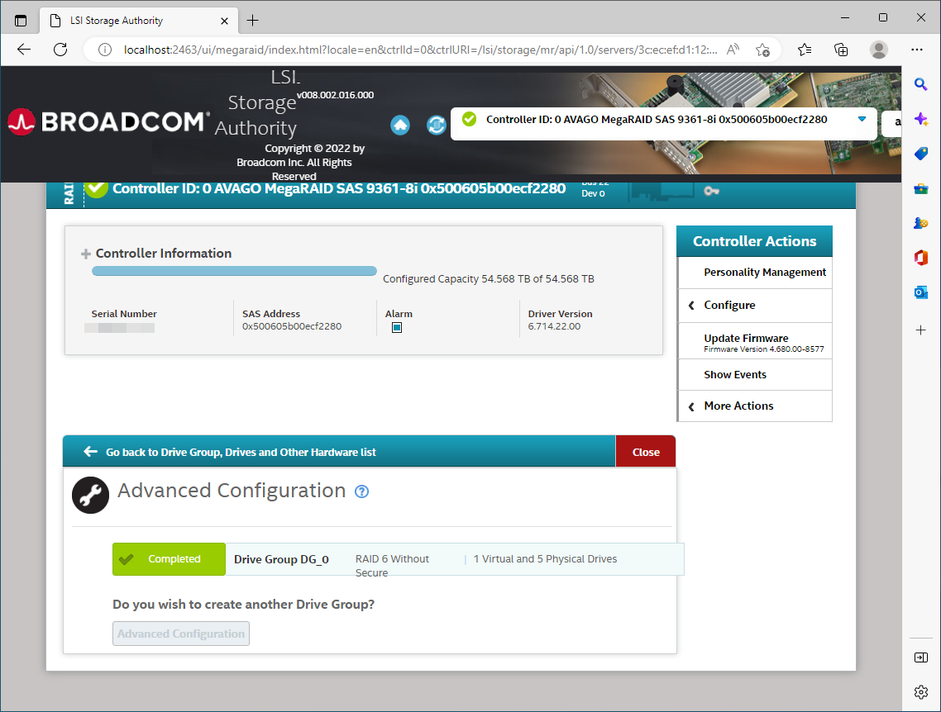Viewport: 941px width, 712px height.
Task: Click the Configured Capacity 54.568 TB text
Action: 489,279
